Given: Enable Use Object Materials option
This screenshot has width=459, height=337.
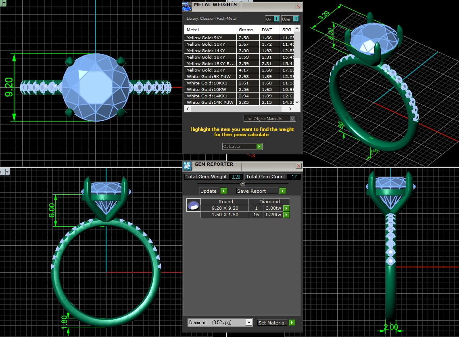Looking at the screenshot, I should (x=293, y=118).
